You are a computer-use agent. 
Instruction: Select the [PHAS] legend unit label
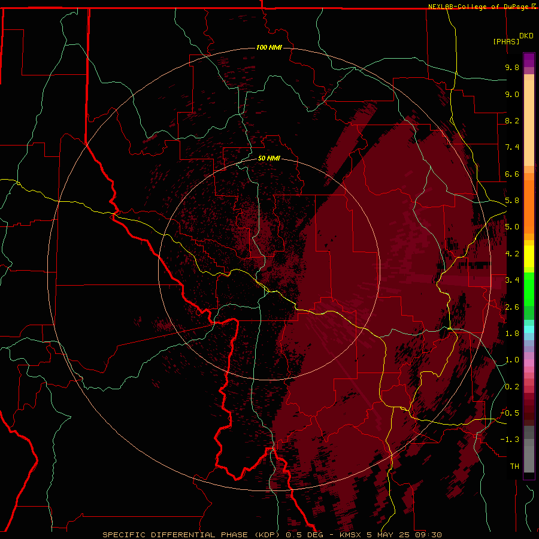click(506, 41)
